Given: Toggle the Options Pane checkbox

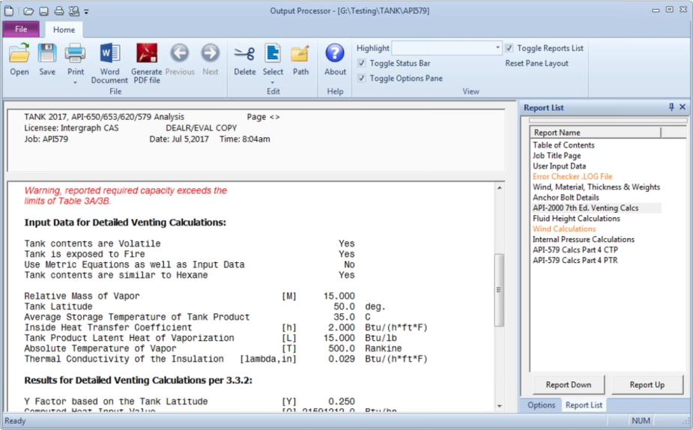Looking at the screenshot, I should coord(362,78).
